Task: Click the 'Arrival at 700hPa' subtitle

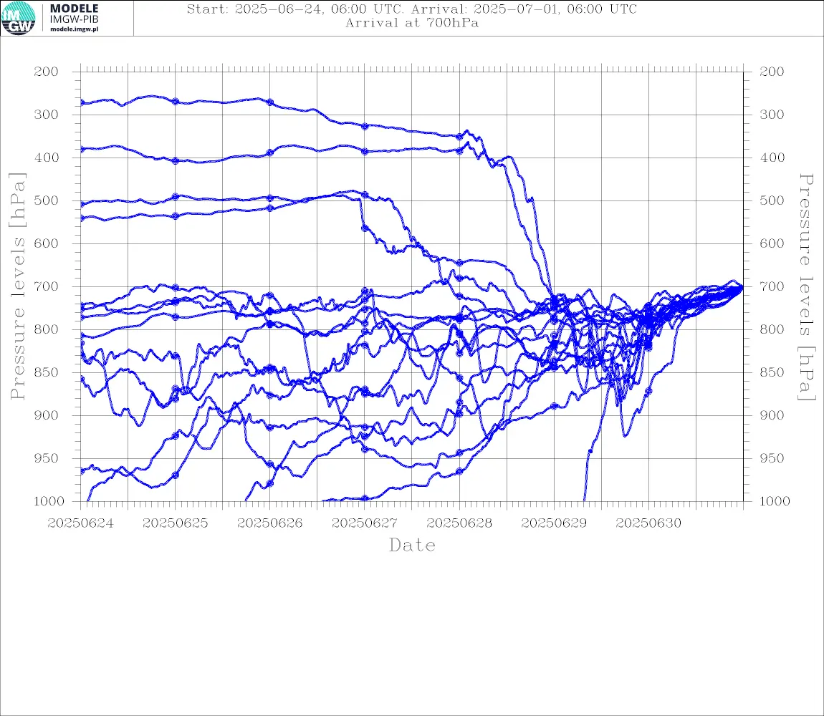Action: coord(412,23)
